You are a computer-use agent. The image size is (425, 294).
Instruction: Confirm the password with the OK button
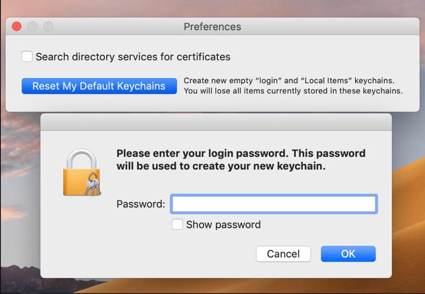(348, 254)
